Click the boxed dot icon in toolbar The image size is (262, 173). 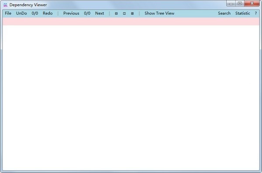tap(124, 14)
